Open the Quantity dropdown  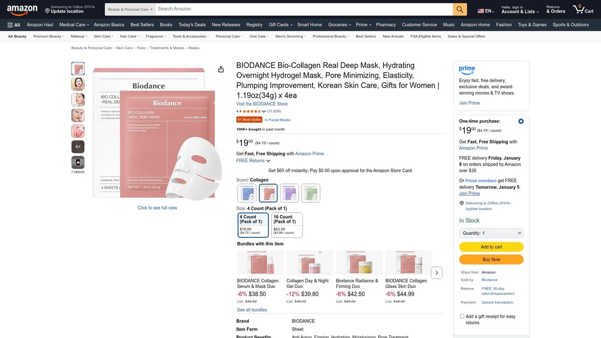(491, 232)
